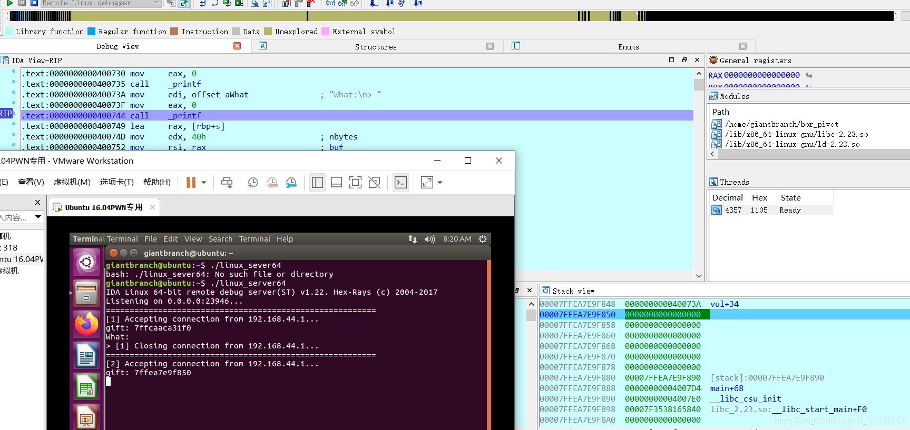Send Ctrl+Alt+Del to the virtual machine

click(x=227, y=182)
